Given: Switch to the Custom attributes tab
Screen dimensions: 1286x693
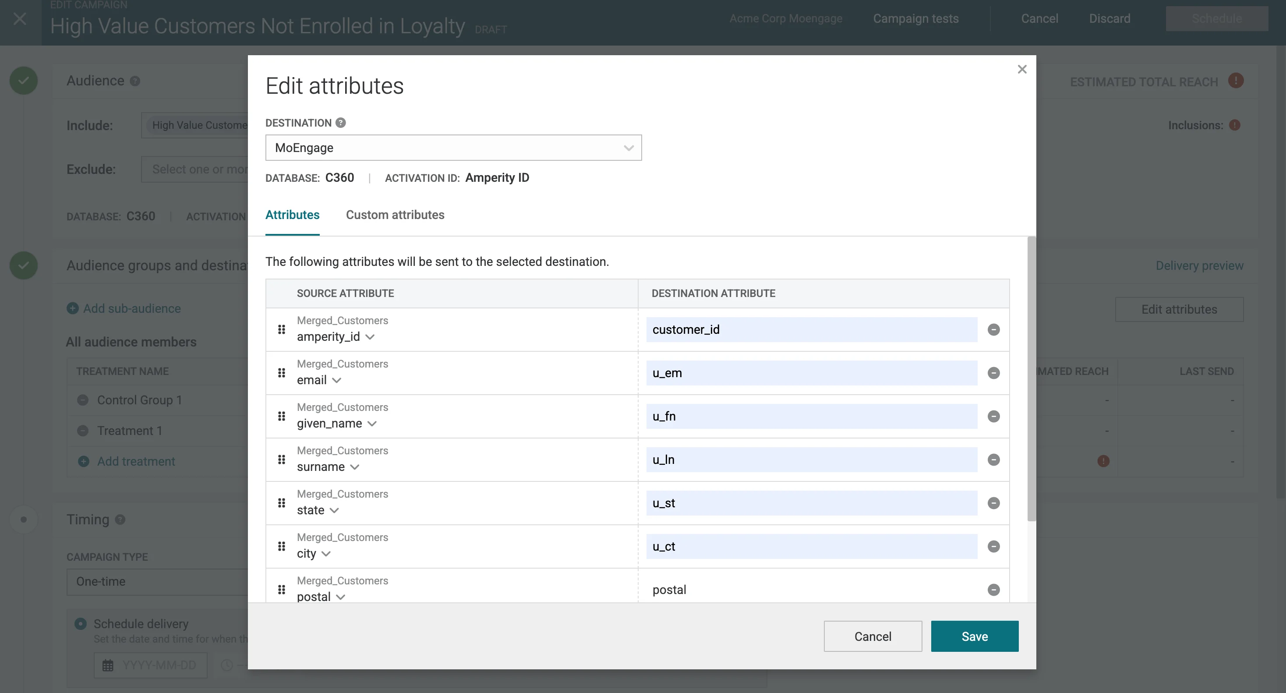Looking at the screenshot, I should tap(395, 215).
